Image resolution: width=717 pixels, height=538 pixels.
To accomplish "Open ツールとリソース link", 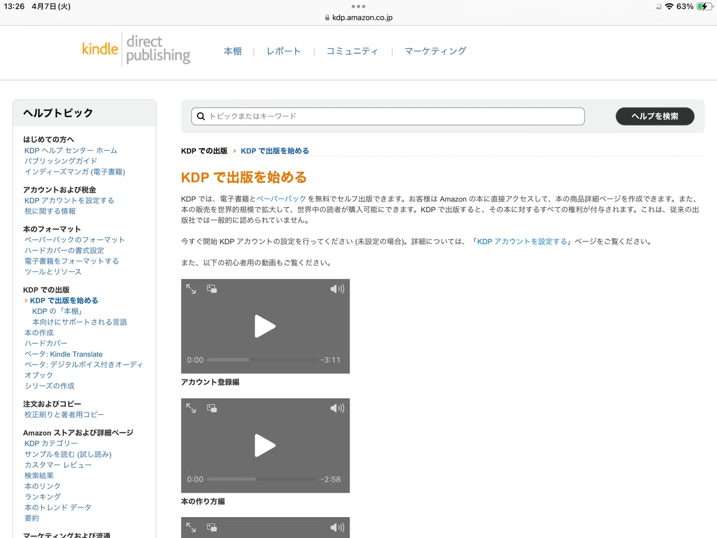I will click(x=53, y=273).
